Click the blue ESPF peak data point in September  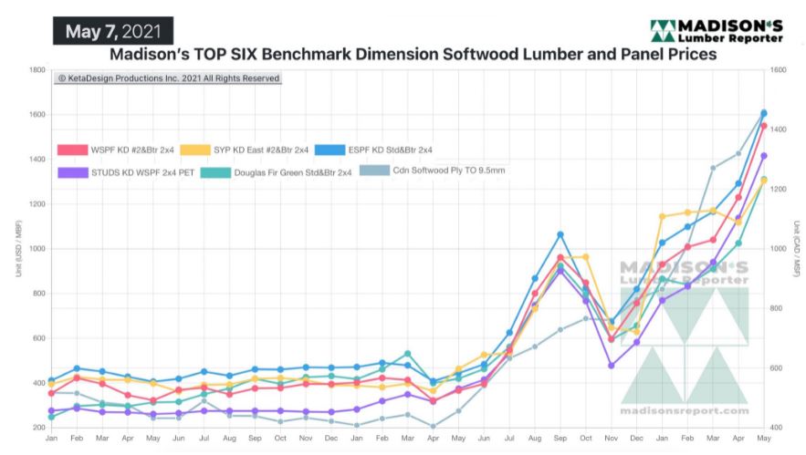tap(560, 234)
